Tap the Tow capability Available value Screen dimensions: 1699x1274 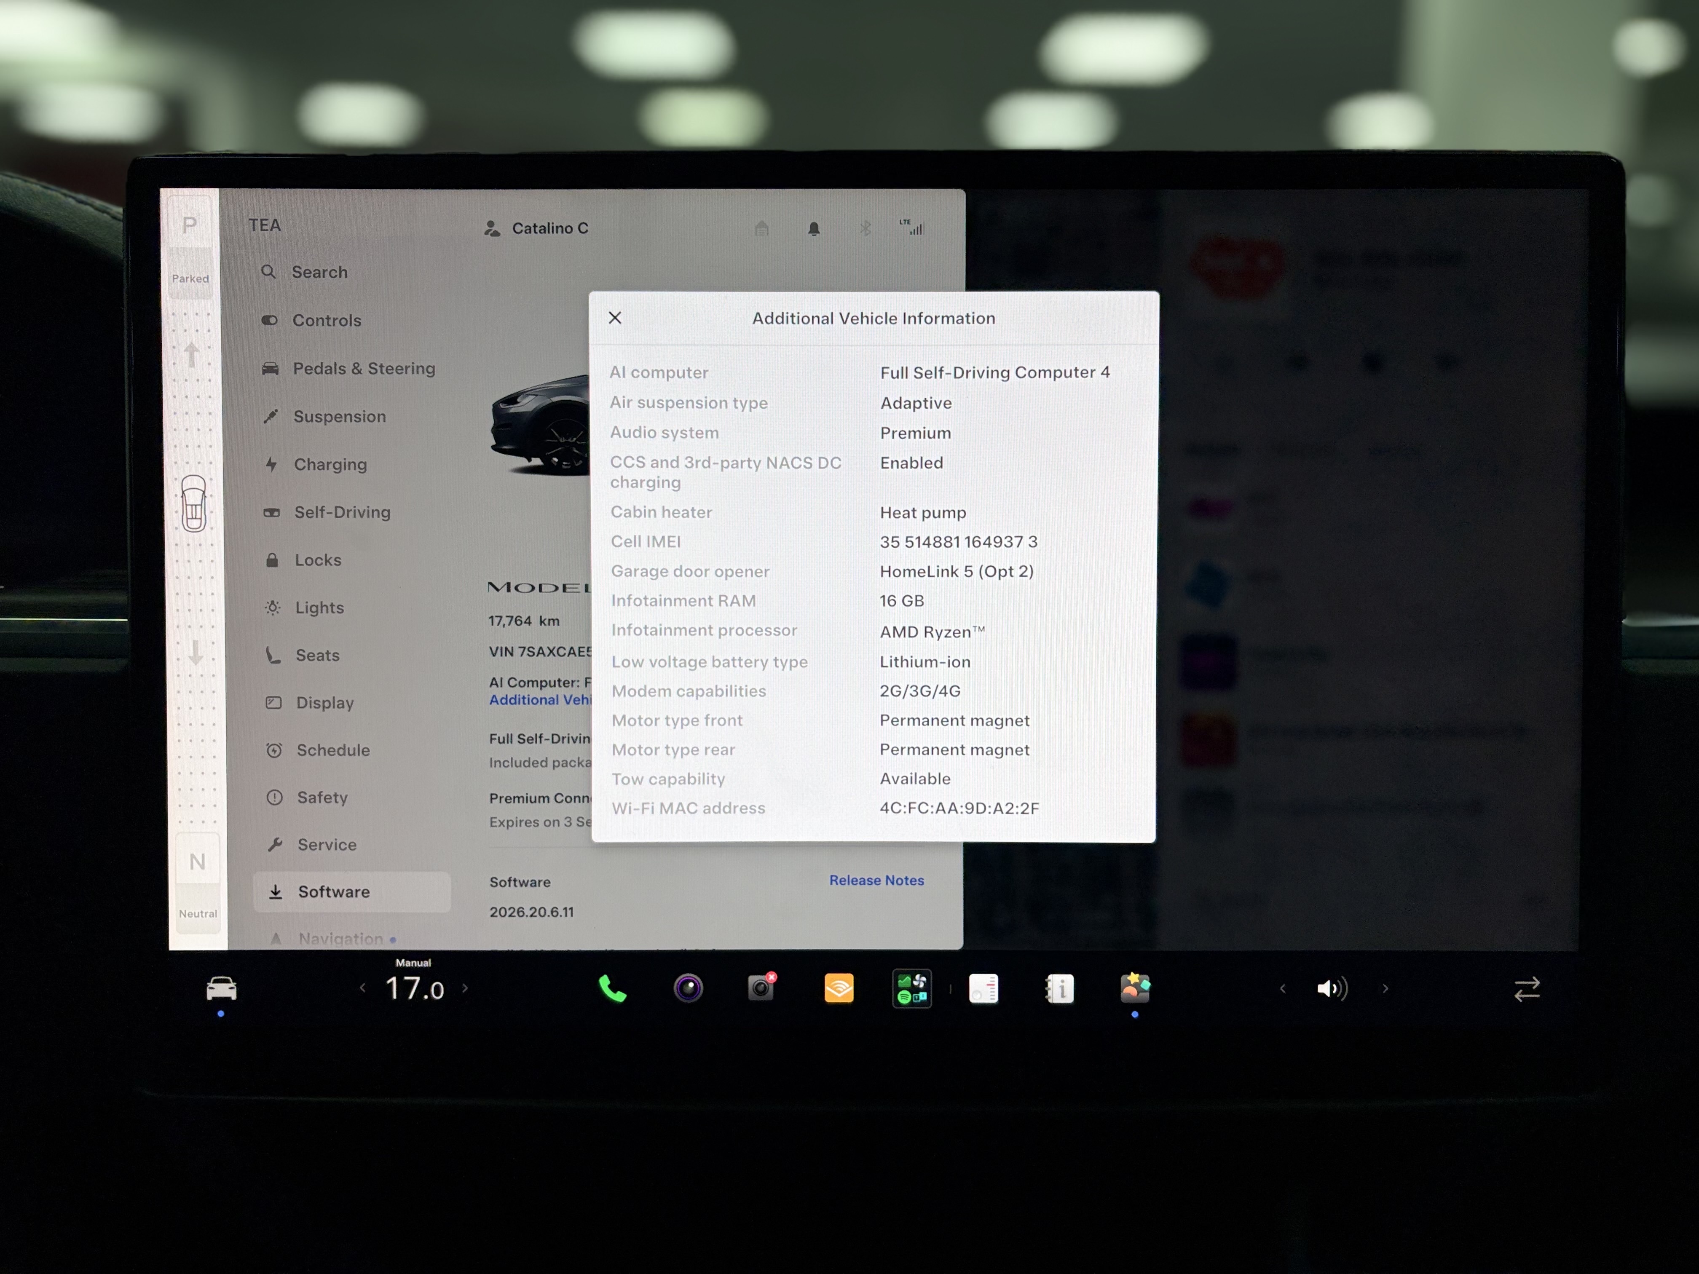tap(915, 779)
